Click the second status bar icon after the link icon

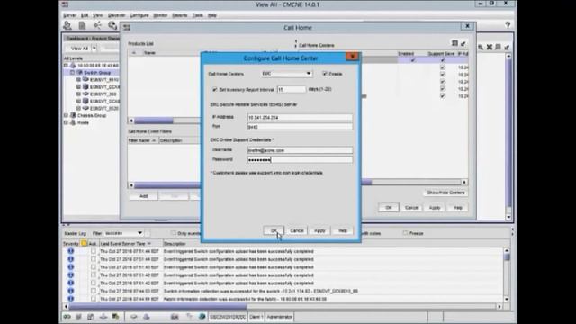pyautogui.click(x=78, y=316)
